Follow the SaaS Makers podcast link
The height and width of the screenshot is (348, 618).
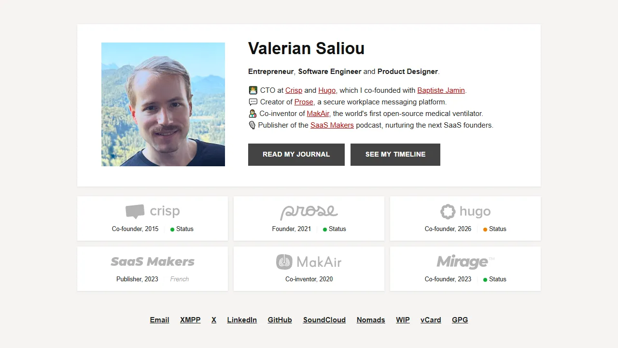332,125
